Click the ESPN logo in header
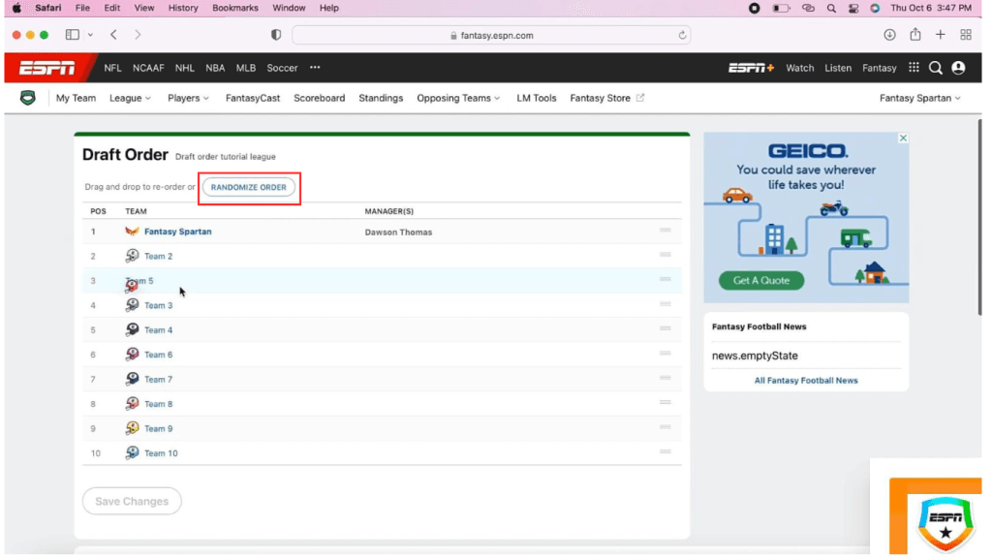 click(x=47, y=68)
